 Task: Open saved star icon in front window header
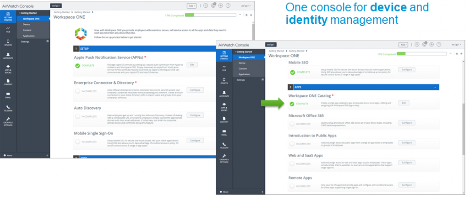431,45
